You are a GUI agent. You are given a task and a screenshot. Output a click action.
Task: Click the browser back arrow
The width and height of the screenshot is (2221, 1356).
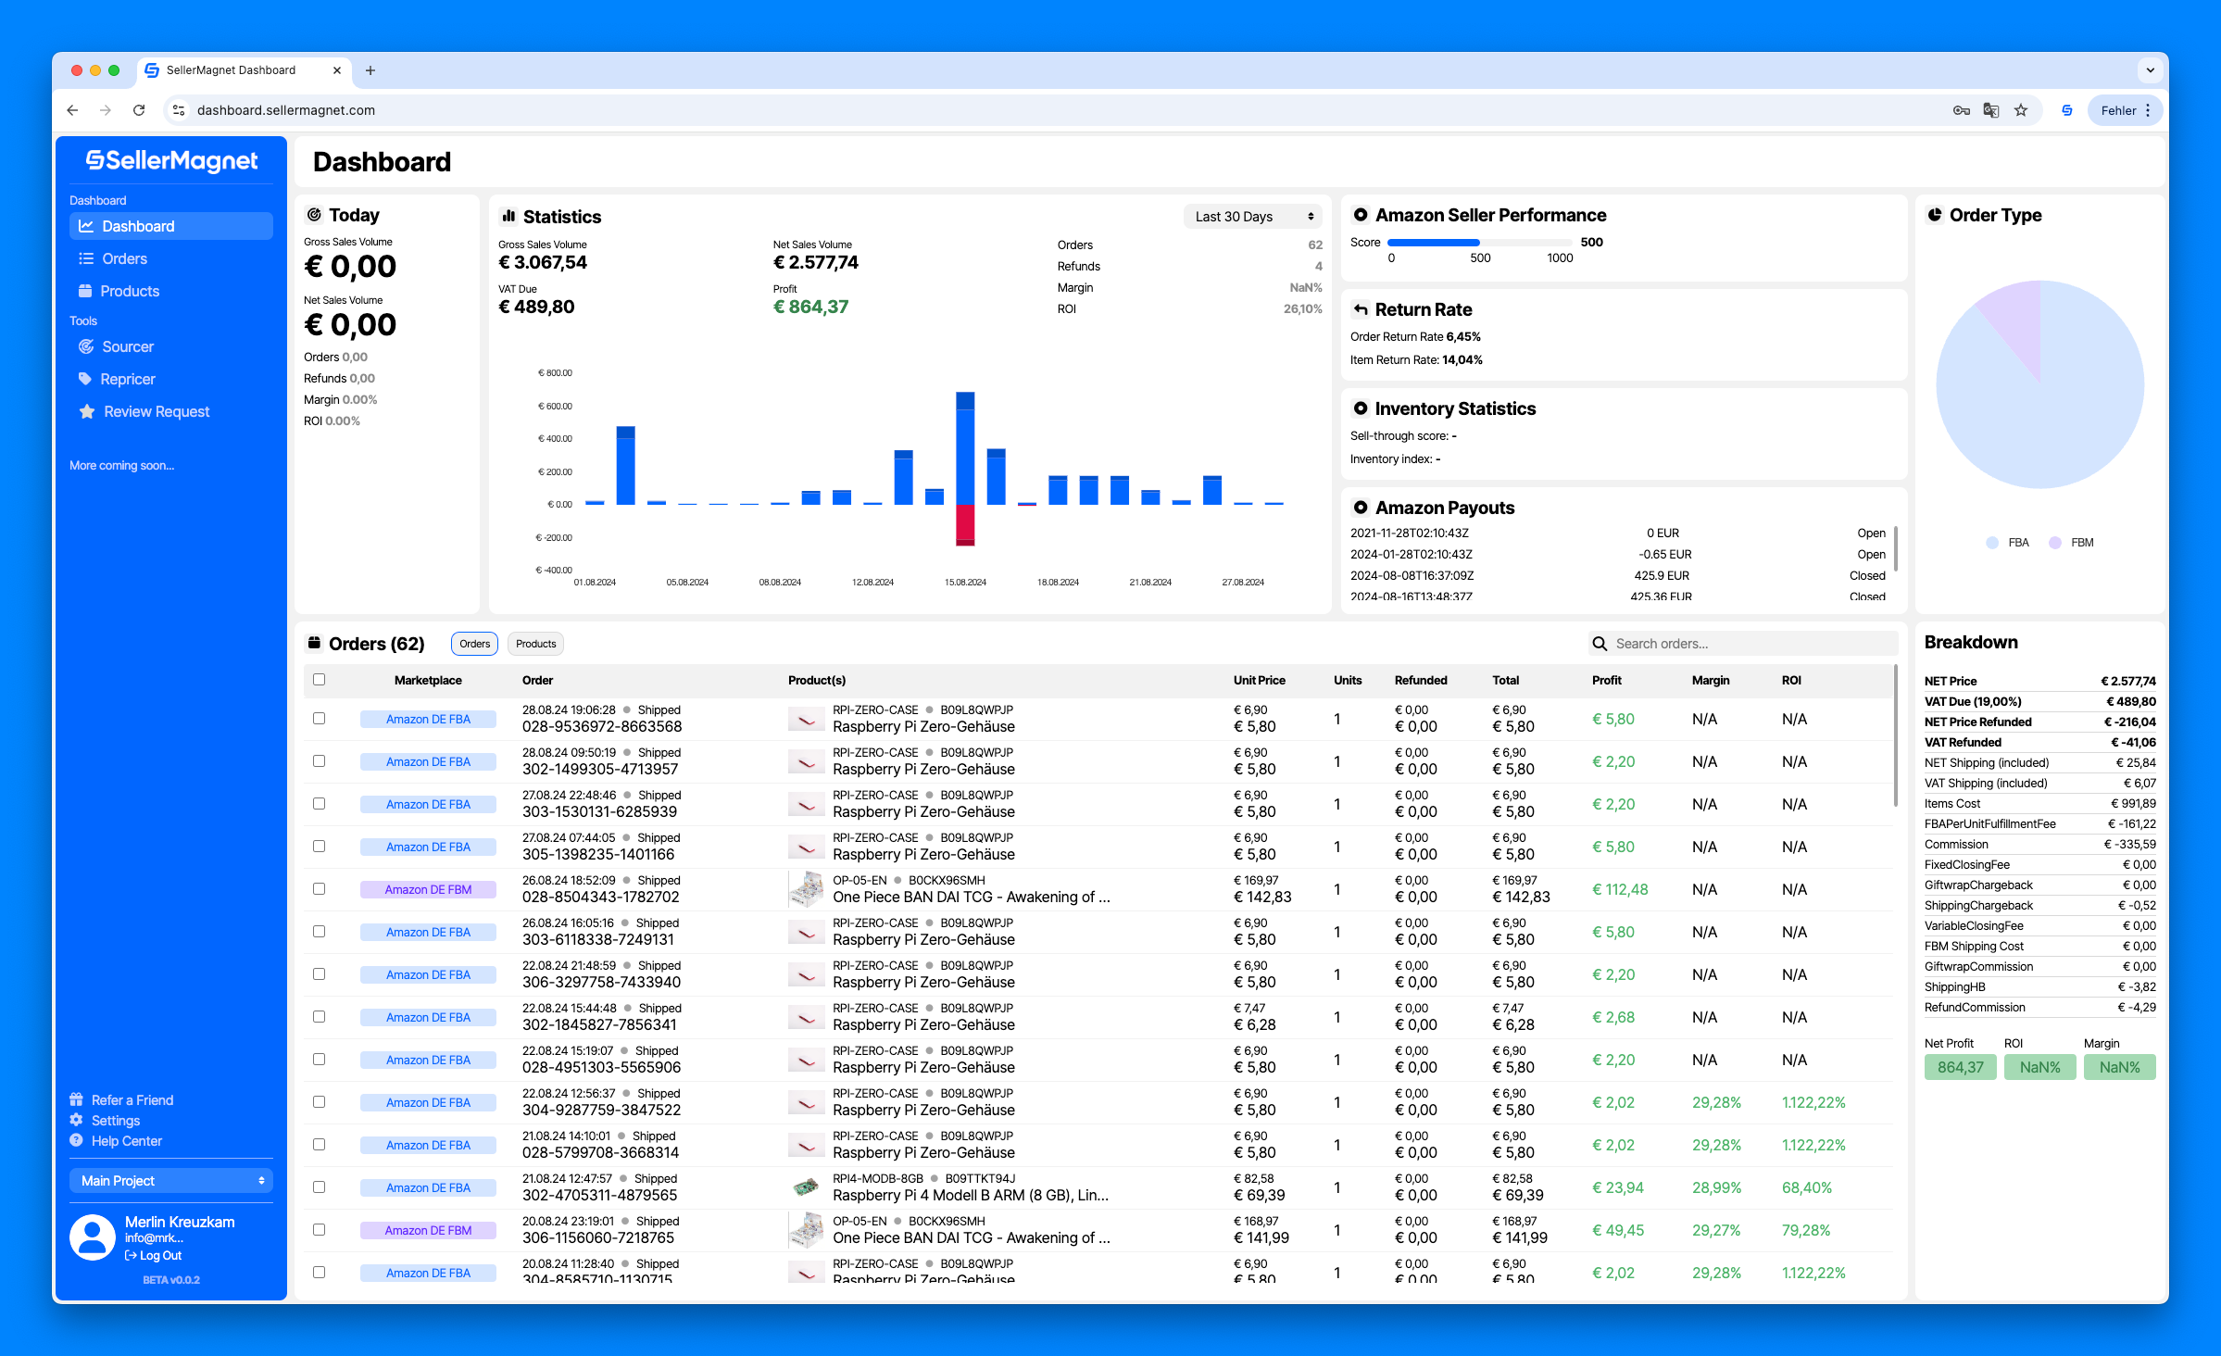coord(72,110)
